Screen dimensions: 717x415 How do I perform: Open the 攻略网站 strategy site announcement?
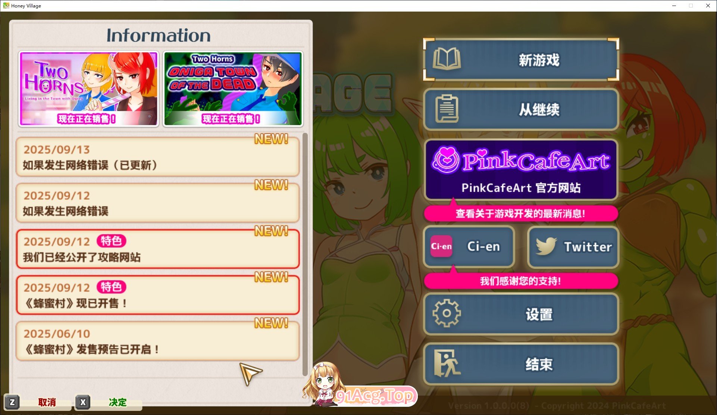(157, 249)
